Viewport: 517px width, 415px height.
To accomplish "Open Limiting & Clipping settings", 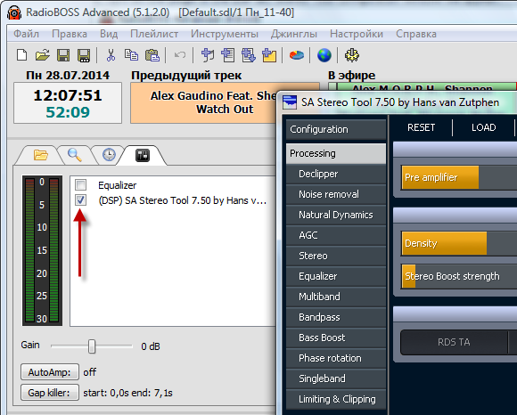I will pyautogui.click(x=336, y=399).
